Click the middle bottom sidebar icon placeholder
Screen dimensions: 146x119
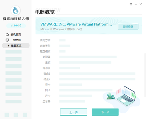click(16, 115)
